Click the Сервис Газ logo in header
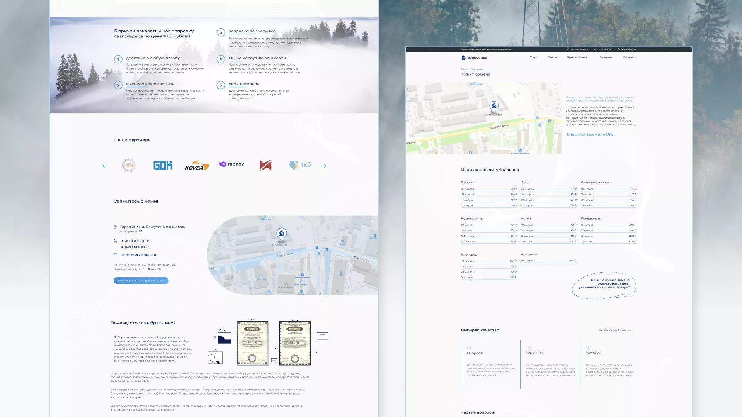This screenshot has height=417, width=742. (474, 58)
